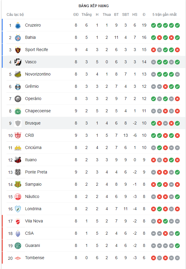Click the Tombense team name
The height and width of the screenshot is (269, 186).
pyautogui.click(x=35, y=258)
